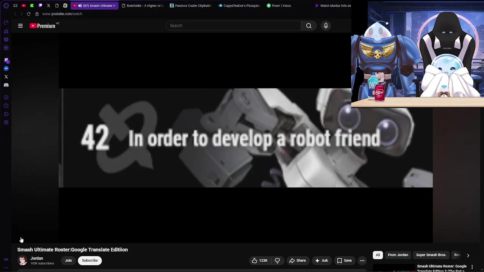Select the From Jordan filter chip
The height and width of the screenshot is (272, 484).
click(398, 255)
